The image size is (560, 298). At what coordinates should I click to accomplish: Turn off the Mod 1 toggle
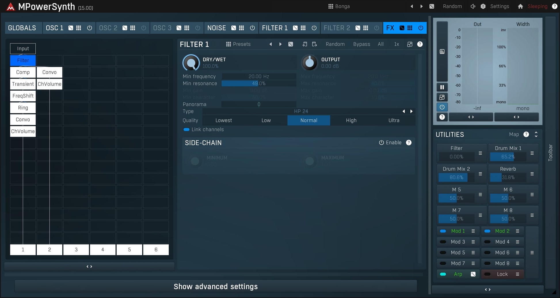pos(443,231)
